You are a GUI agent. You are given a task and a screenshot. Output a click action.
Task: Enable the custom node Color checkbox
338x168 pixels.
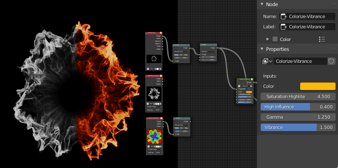(x=275, y=39)
